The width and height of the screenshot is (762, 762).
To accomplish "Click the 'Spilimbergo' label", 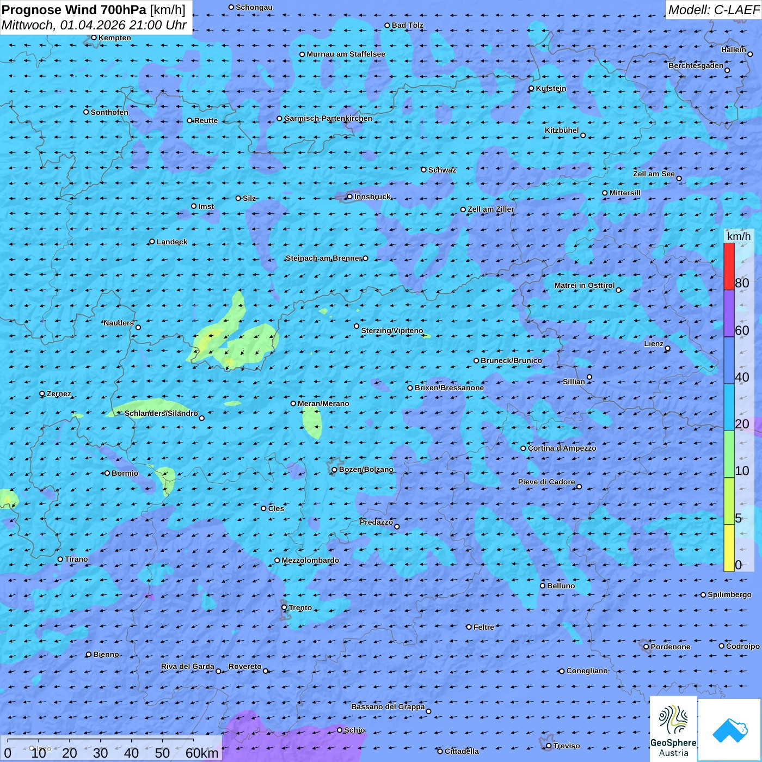I will click(x=729, y=594).
